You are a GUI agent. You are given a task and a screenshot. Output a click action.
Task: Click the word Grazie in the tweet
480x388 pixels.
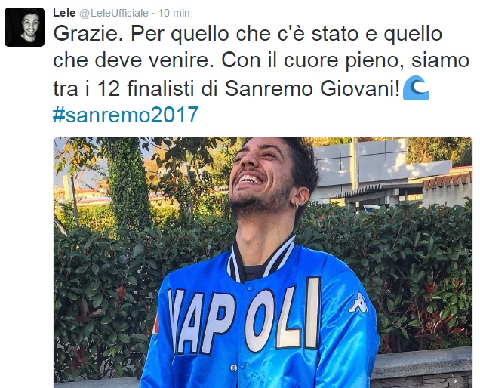(x=86, y=34)
